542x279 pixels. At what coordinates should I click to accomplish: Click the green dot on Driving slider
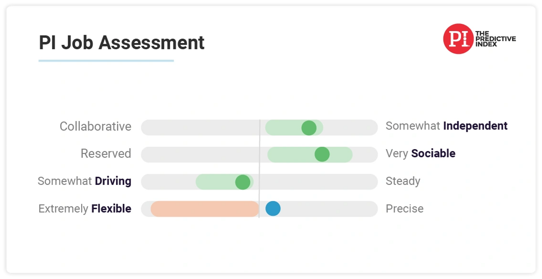tap(243, 182)
